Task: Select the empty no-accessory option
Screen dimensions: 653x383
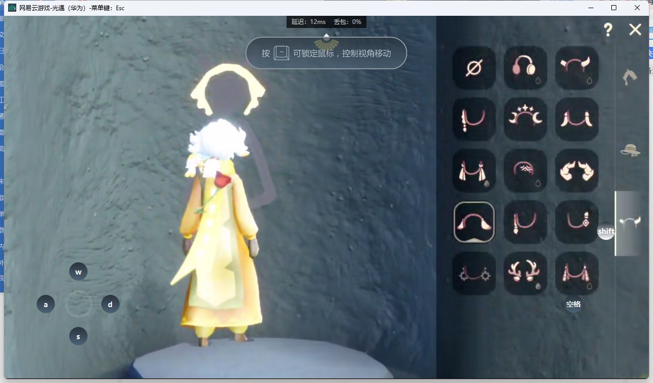Action: [474, 68]
